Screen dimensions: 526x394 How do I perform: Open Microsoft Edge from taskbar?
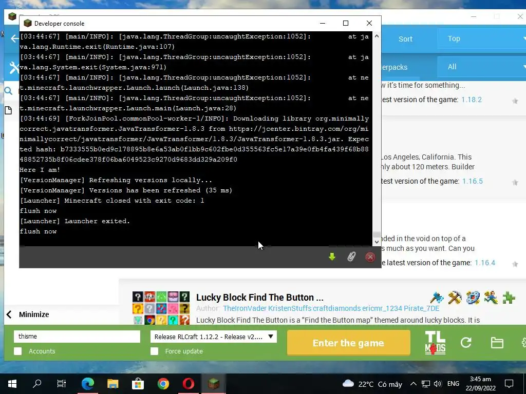tap(88, 384)
